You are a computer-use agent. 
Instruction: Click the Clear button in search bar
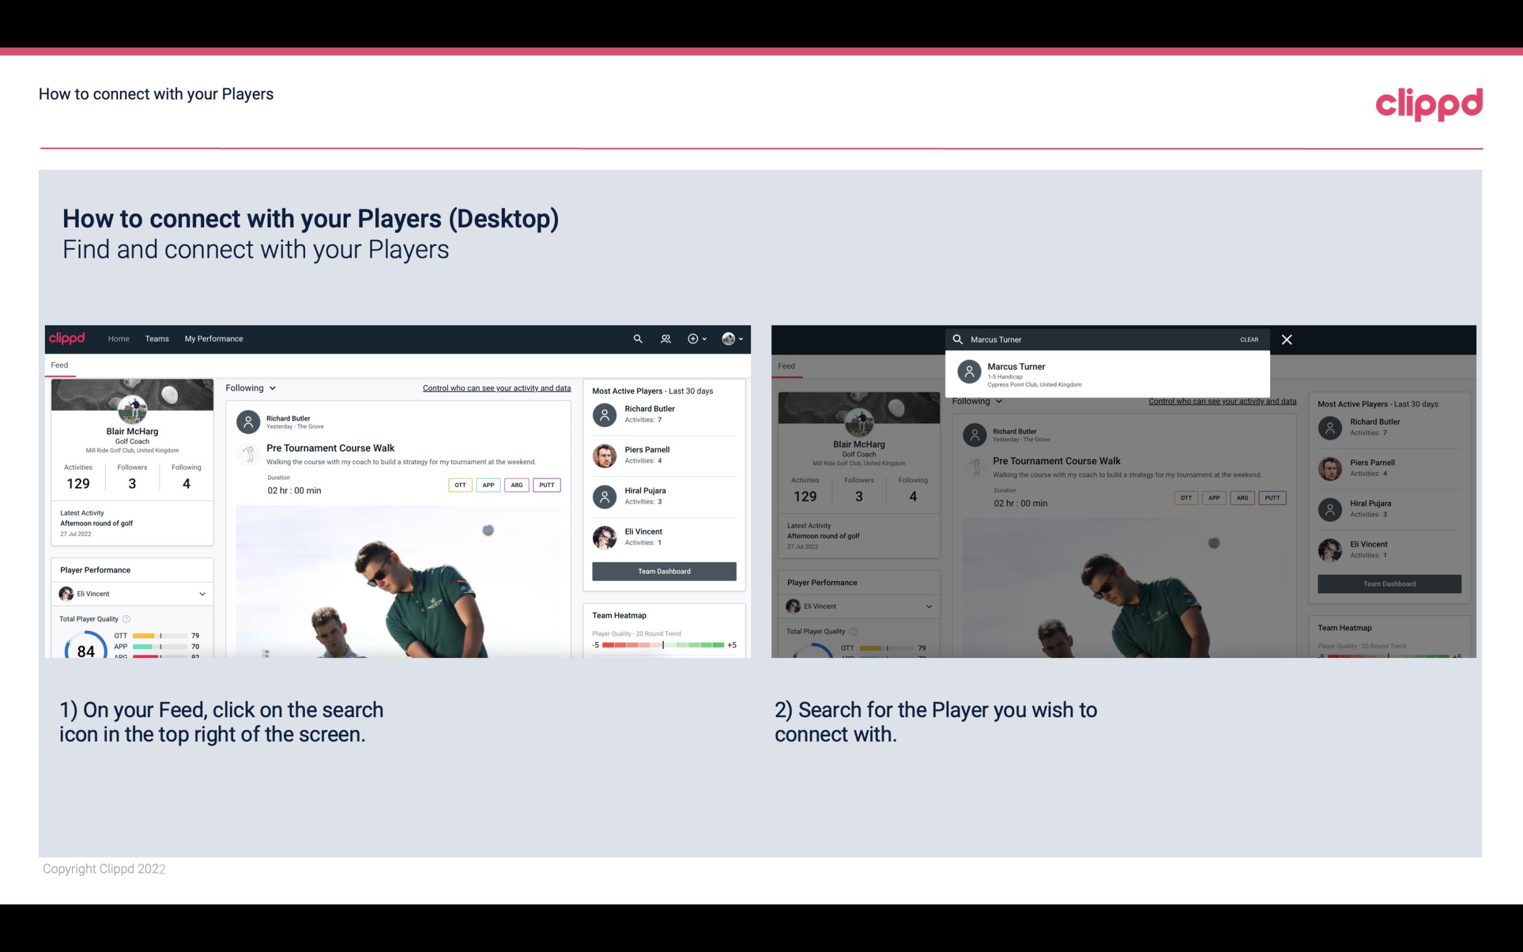pyautogui.click(x=1249, y=338)
